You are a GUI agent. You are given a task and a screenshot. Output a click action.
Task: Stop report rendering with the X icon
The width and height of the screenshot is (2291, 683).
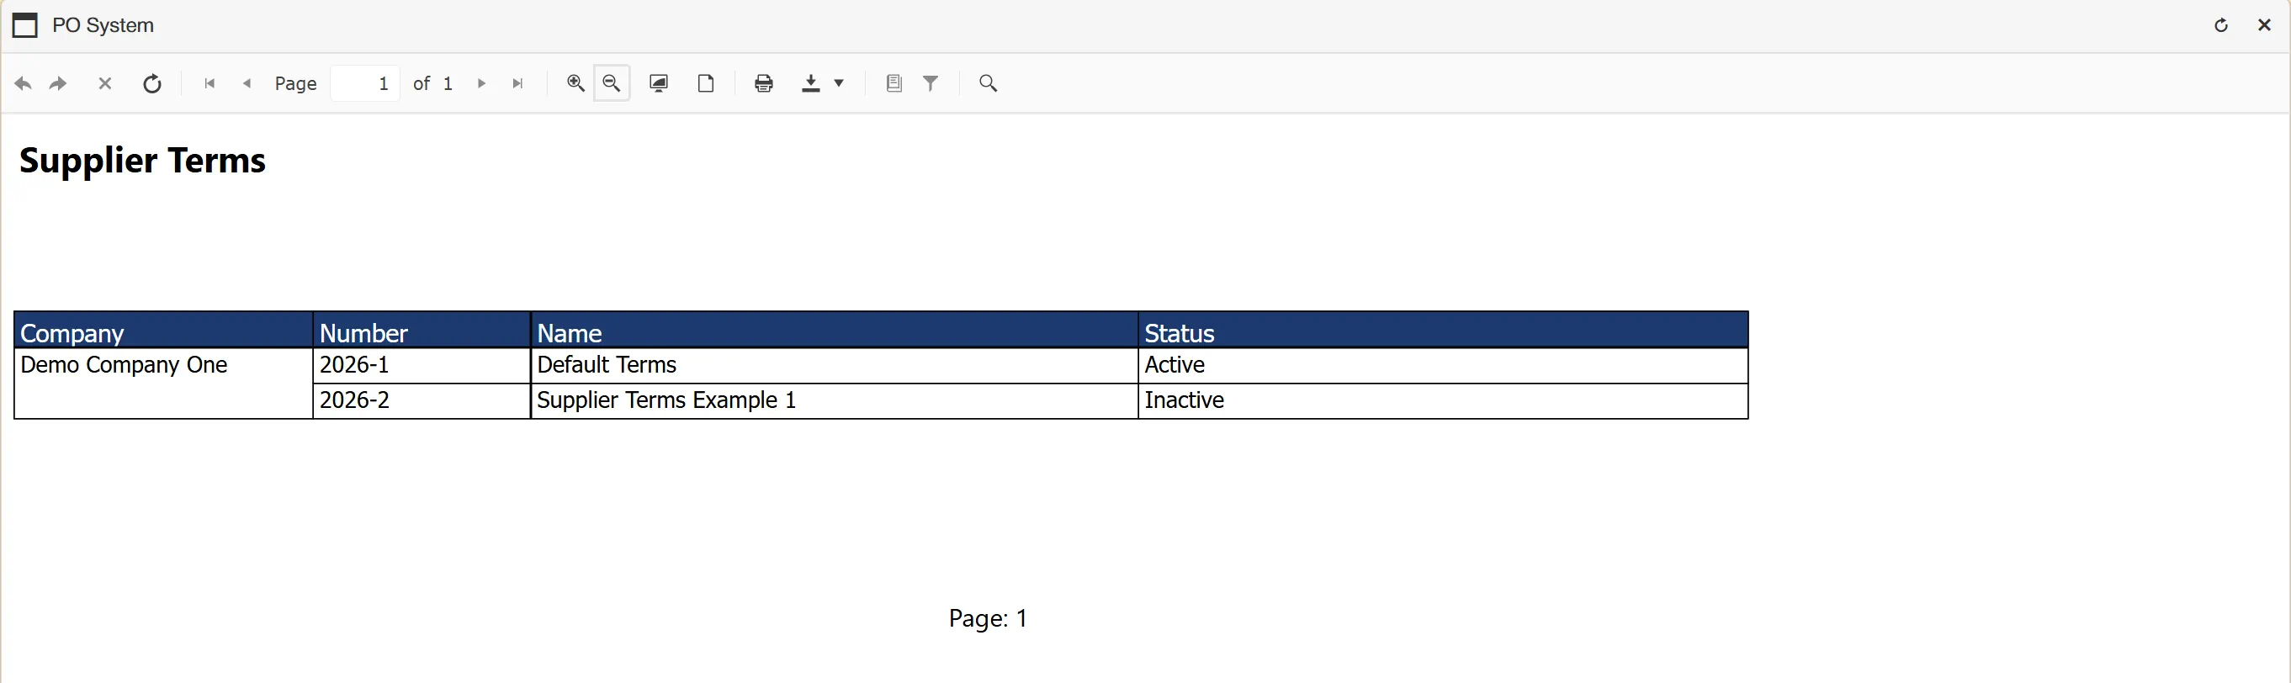click(x=105, y=83)
